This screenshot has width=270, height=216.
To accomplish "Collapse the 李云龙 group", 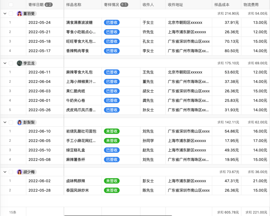I will click(x=4, y=63).
